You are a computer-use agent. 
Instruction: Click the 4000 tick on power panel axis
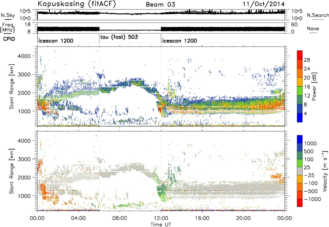(25, 56)
